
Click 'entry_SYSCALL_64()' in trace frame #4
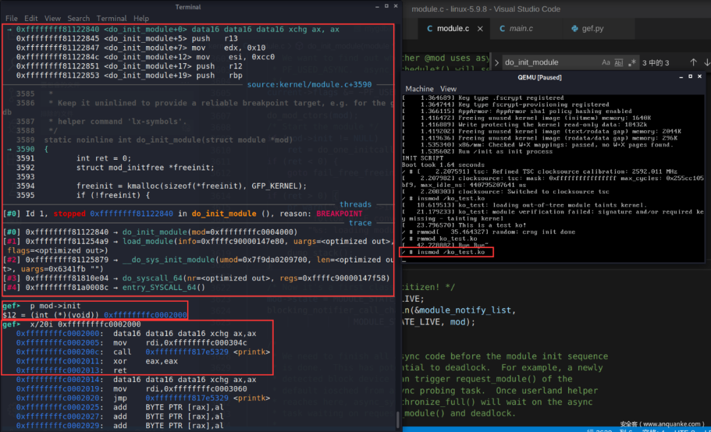point(164,287)
